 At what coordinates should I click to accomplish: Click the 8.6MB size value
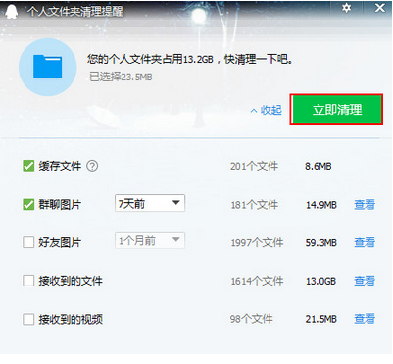319,167
